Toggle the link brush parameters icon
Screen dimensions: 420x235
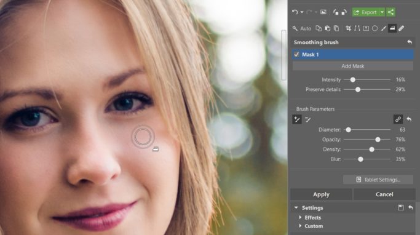(x=398, y=119)
